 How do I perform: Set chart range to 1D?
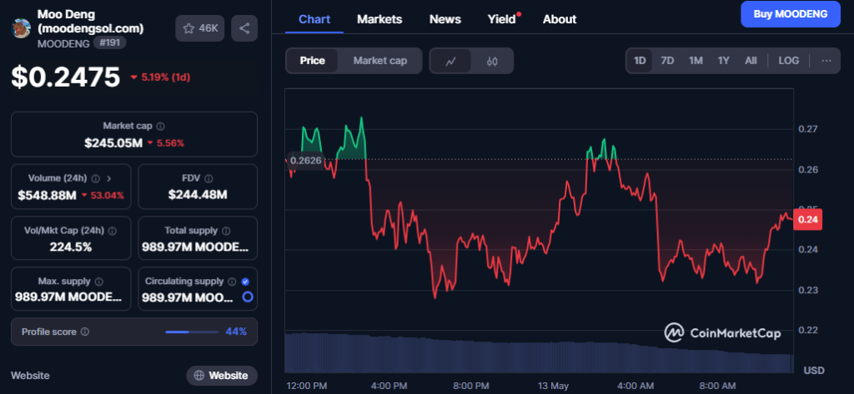click(640, 61)
